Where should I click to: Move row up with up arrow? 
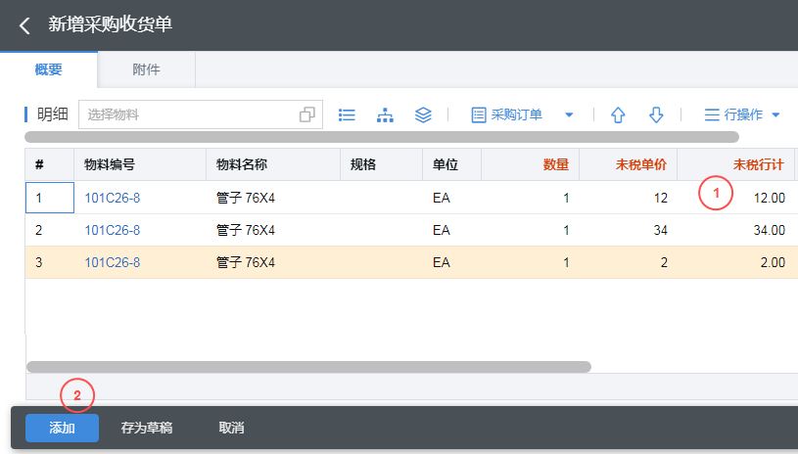point(618,114)
